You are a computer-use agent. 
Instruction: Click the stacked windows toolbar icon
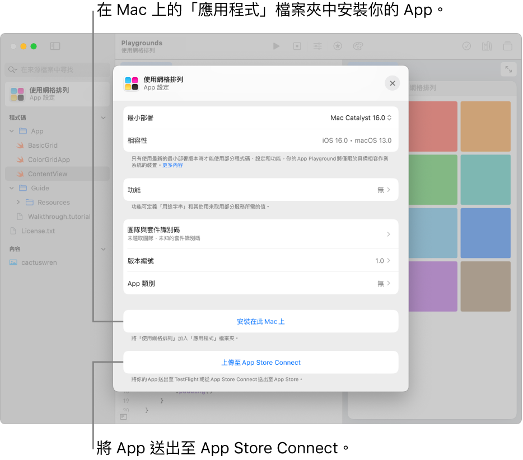(508, 46)
